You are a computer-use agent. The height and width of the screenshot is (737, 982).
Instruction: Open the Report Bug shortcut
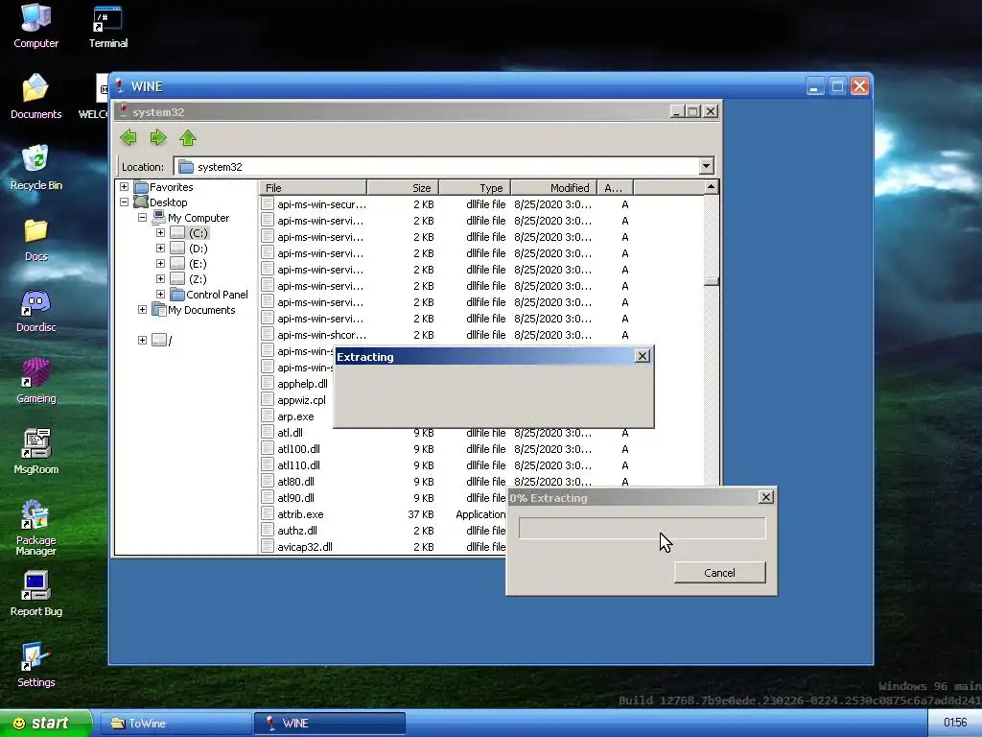35,594
